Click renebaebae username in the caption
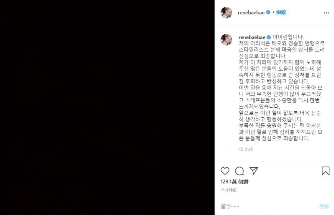334x215 pixels. pyautogui.click(x=252, y=37)
